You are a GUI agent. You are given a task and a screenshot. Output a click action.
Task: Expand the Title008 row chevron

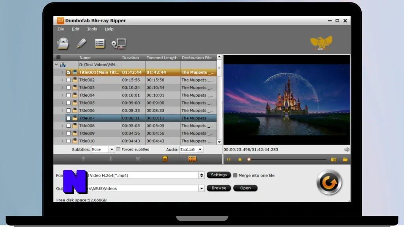pos(62,126)
